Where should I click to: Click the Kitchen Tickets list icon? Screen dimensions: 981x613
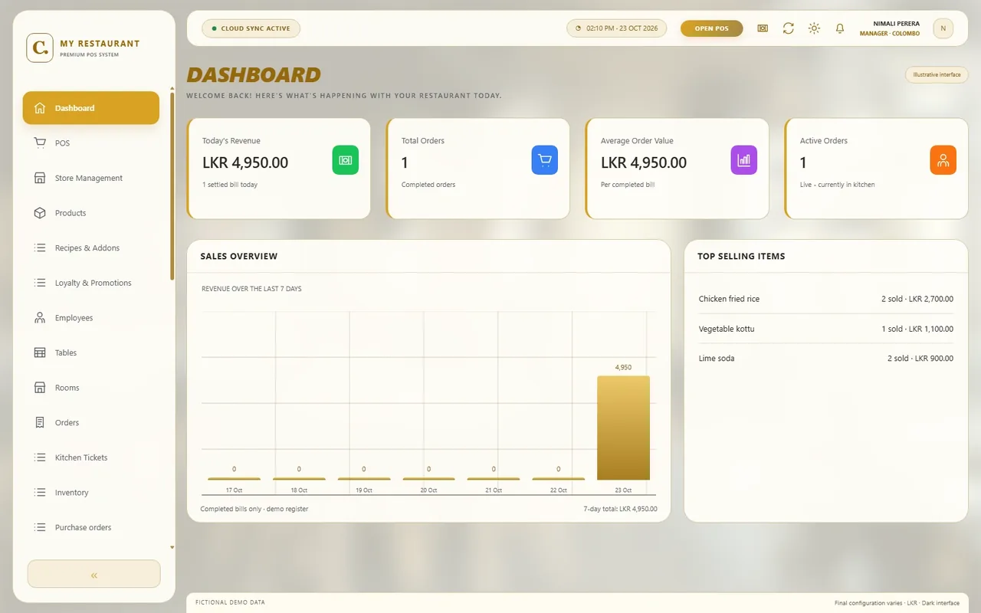tap(40, 457)
